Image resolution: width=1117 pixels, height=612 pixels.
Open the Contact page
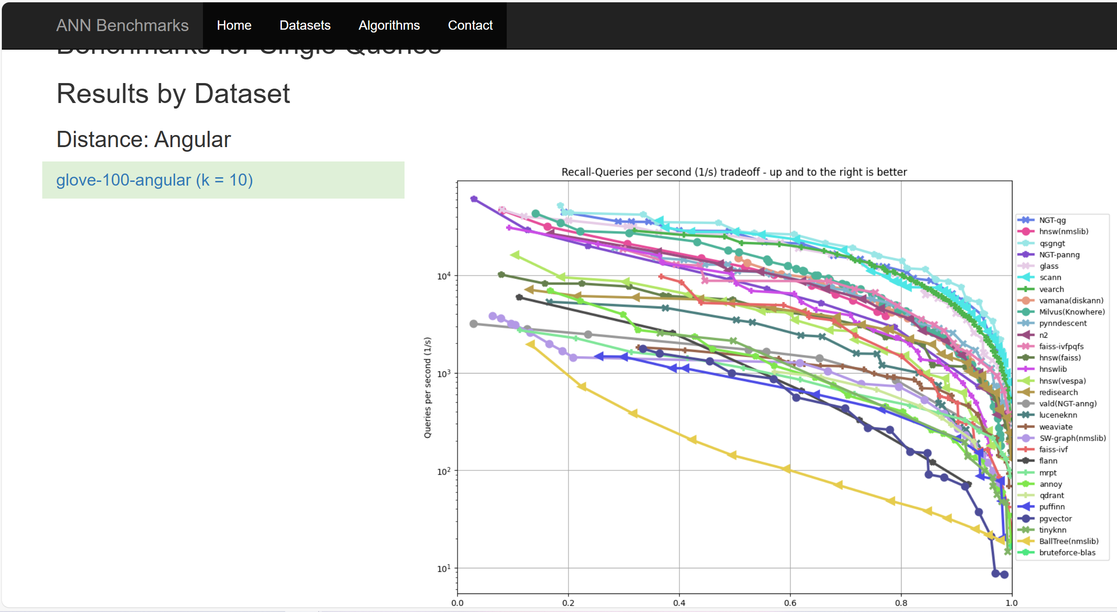click(x=470, y=25)
